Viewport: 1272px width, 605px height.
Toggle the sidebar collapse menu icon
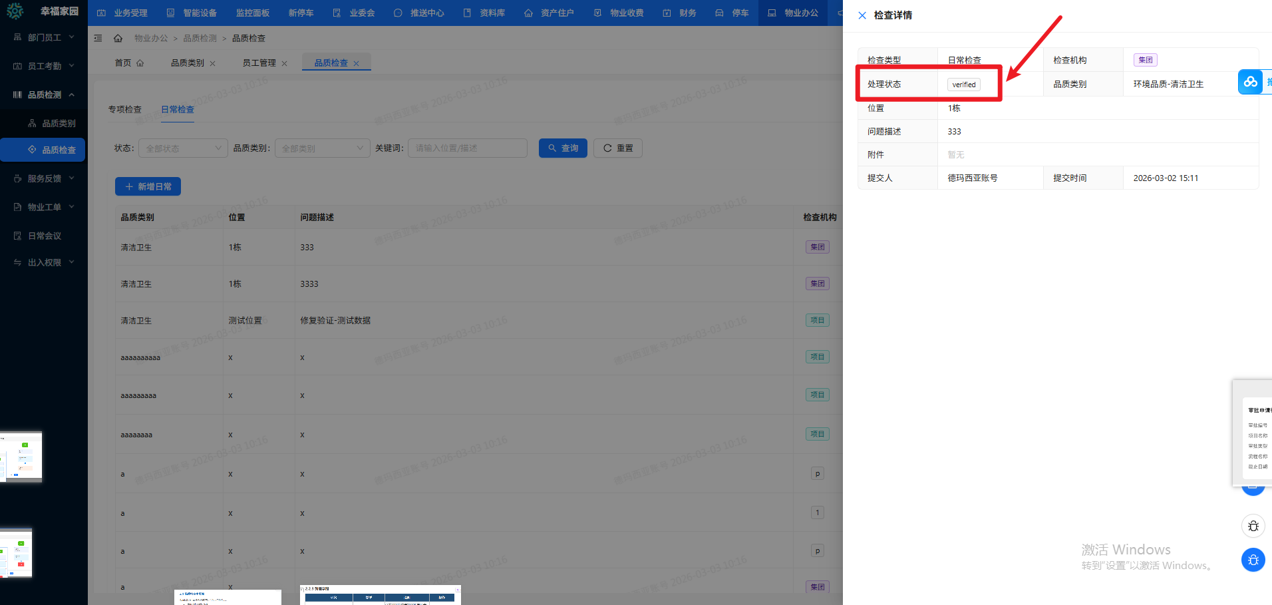98,38
